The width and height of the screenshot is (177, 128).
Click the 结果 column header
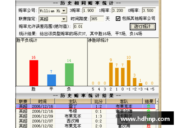click(149, 101)
